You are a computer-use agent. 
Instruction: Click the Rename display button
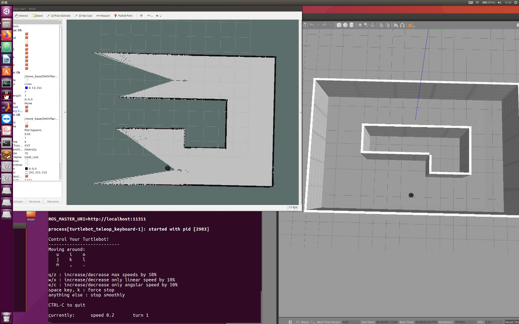coord(53,201)
